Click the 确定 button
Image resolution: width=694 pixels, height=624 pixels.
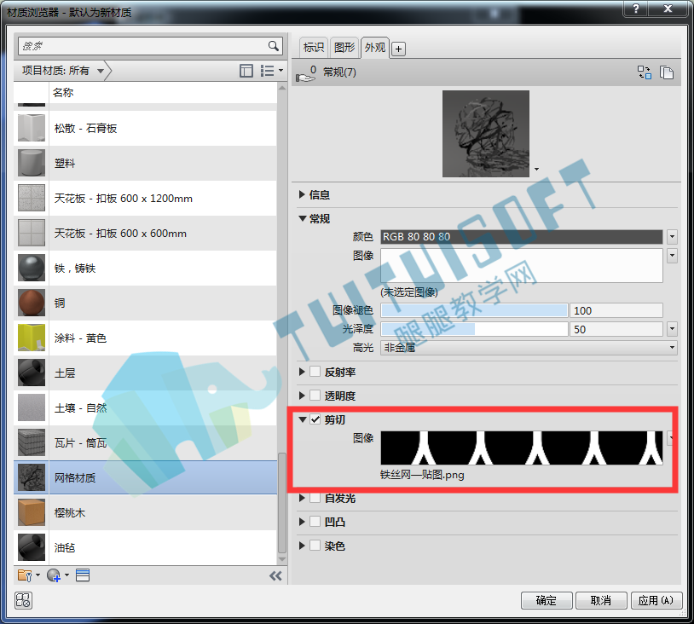[547, 600]
